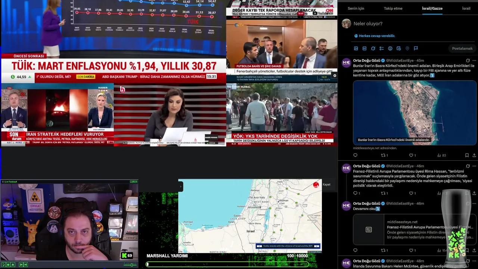Screen dimensions: 478x269
Task: Select the İsrail/Gazze tab
Action: pyautogui.click(x=432, y=8)
